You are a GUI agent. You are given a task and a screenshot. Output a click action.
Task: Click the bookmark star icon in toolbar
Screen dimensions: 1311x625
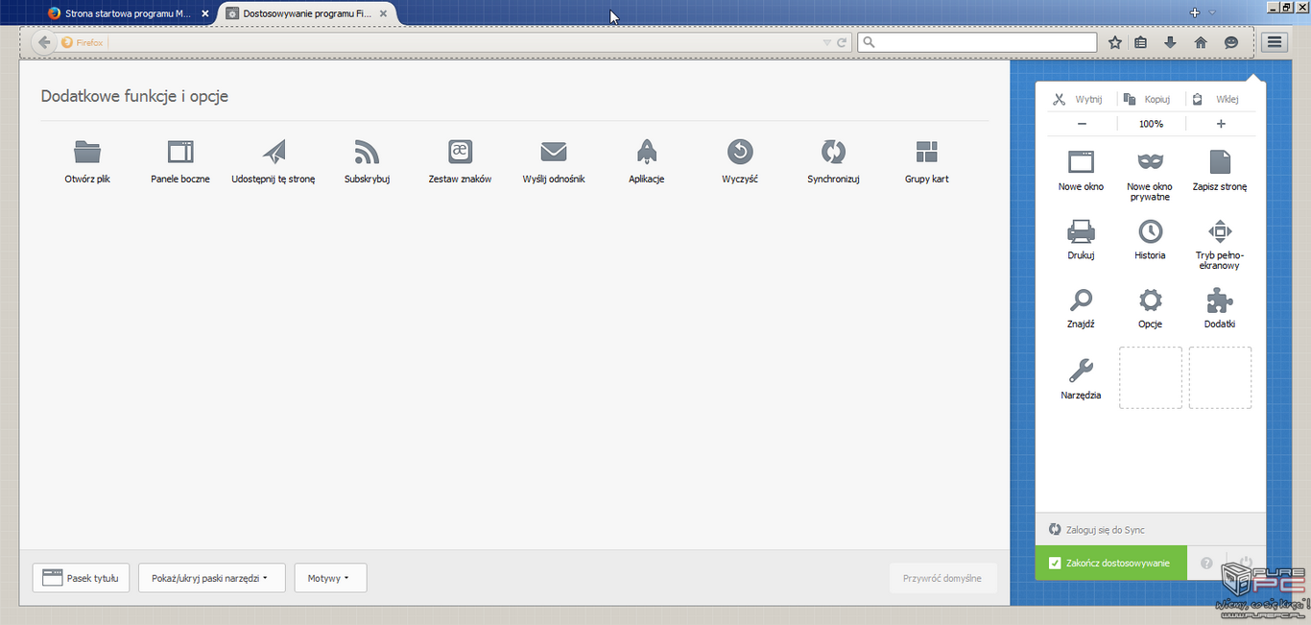click(x=1115, y=42)
